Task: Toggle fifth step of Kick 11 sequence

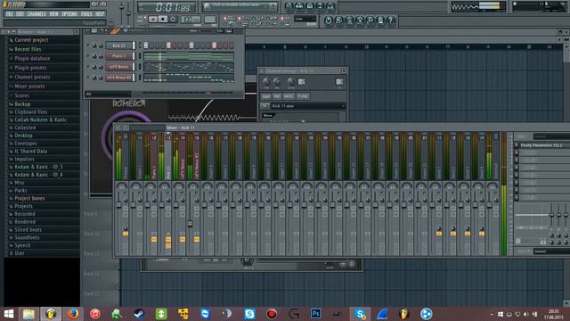Action: [x=168, y=45]
